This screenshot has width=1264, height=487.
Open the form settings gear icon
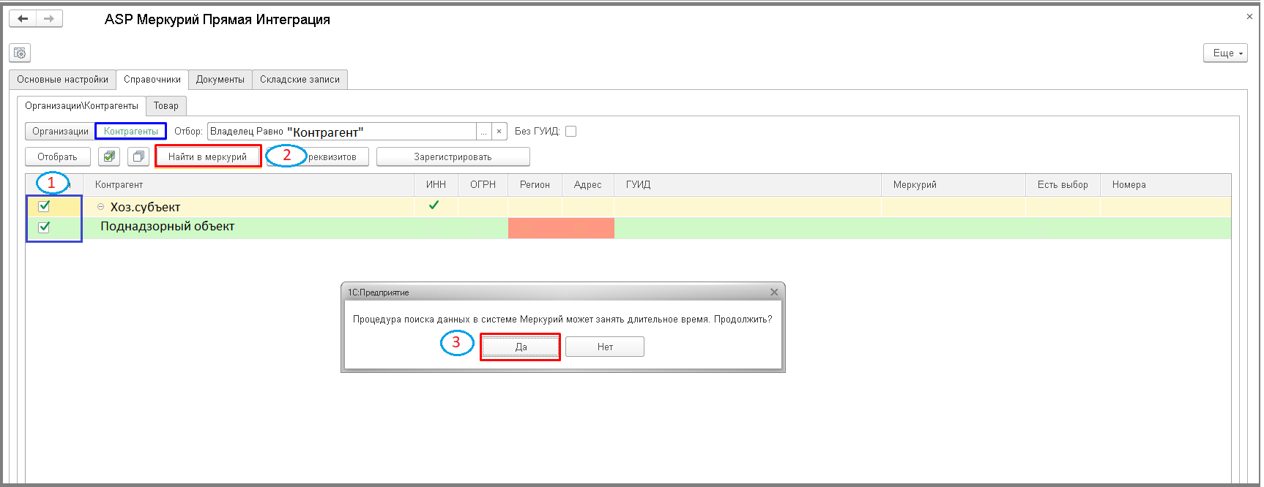(x=20, y=53)
